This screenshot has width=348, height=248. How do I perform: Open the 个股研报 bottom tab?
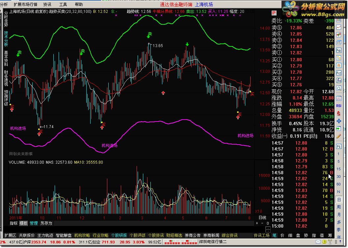click(x=119, y=235)
